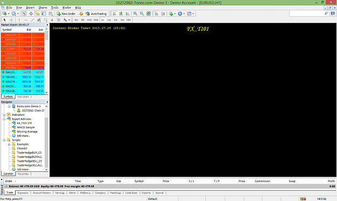Select the FX_T101 STF expert advisor
This screenshot has height=201, width=337.
(x=24, y=123)
